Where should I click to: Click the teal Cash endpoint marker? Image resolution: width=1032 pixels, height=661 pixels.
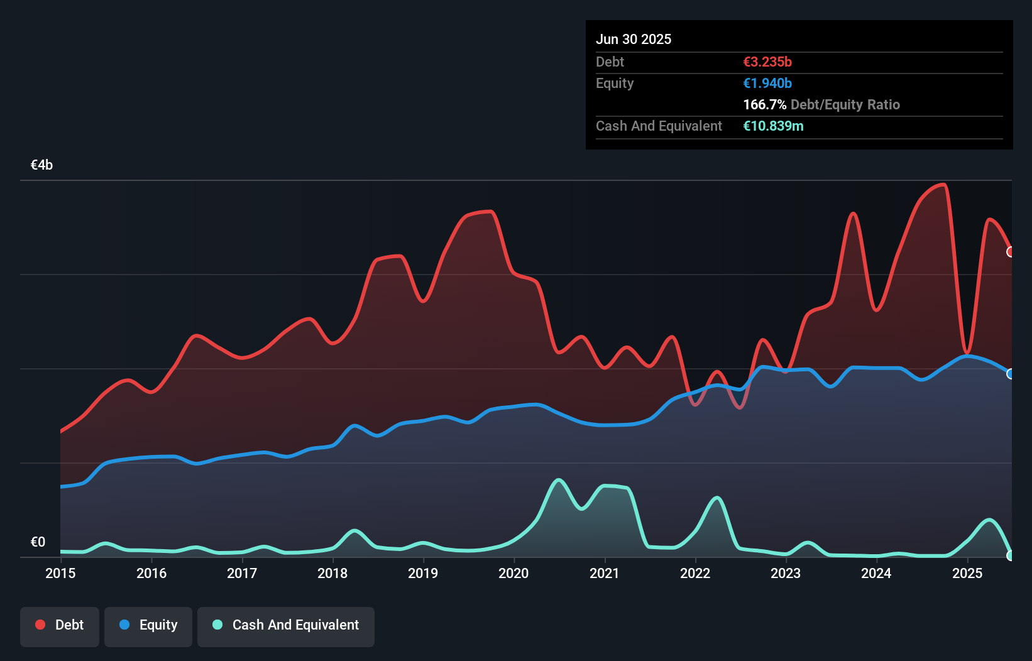click(x=1011, y=555)
